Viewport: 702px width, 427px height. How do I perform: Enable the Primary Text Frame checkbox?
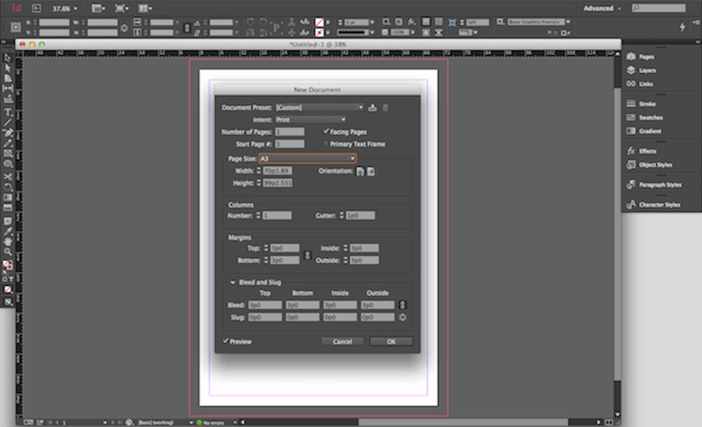(326, 143)
